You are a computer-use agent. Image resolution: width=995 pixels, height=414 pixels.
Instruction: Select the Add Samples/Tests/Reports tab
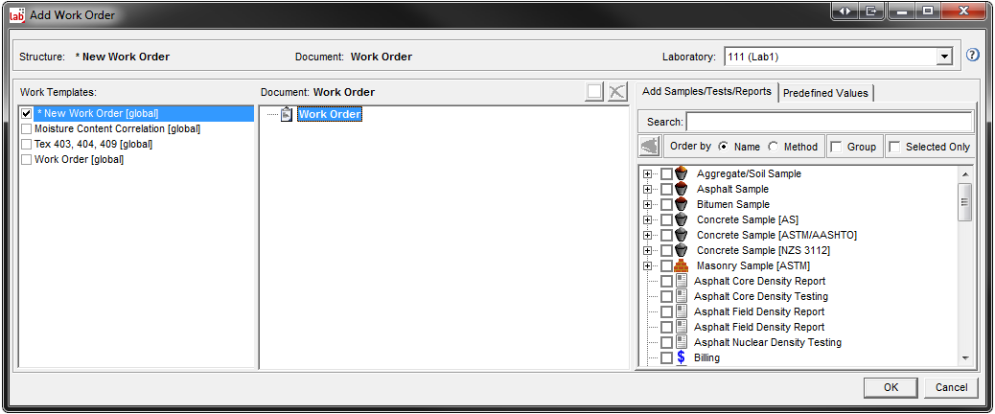[707, 92]
